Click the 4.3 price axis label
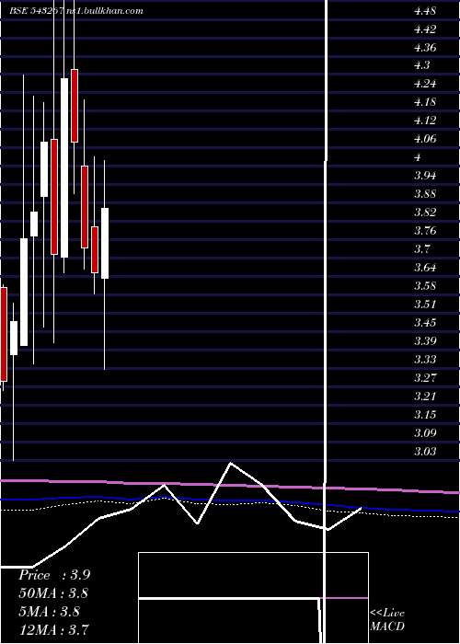This screenshot has width=460, height=644. tap(421, 65)
